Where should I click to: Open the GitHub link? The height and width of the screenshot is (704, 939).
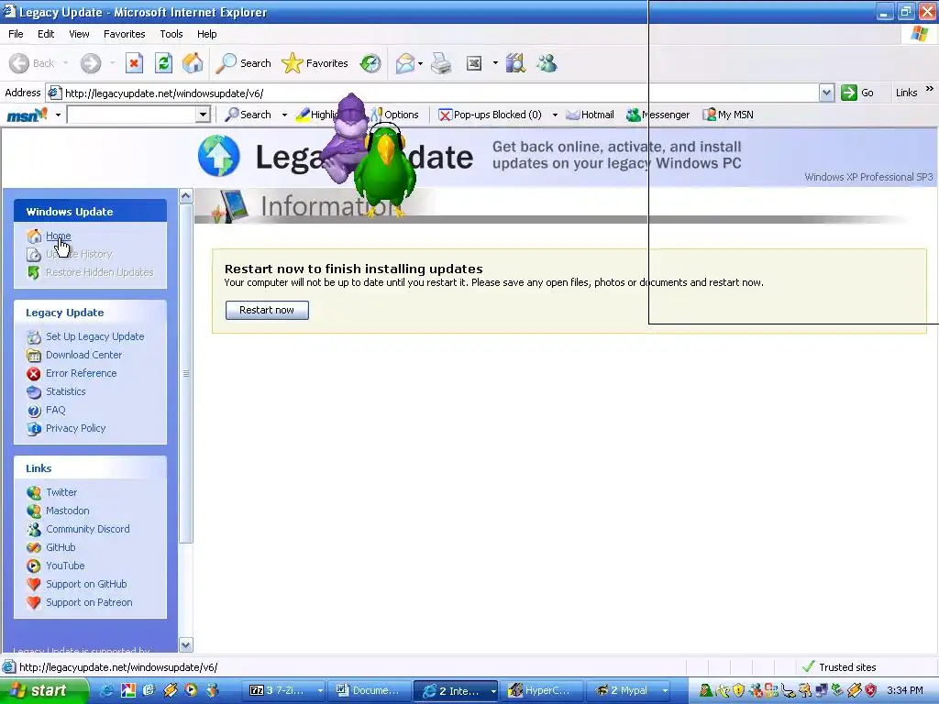61,548
